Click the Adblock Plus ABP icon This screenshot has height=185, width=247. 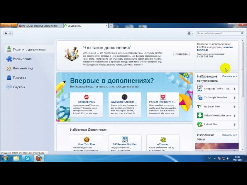tap(86, 97)
